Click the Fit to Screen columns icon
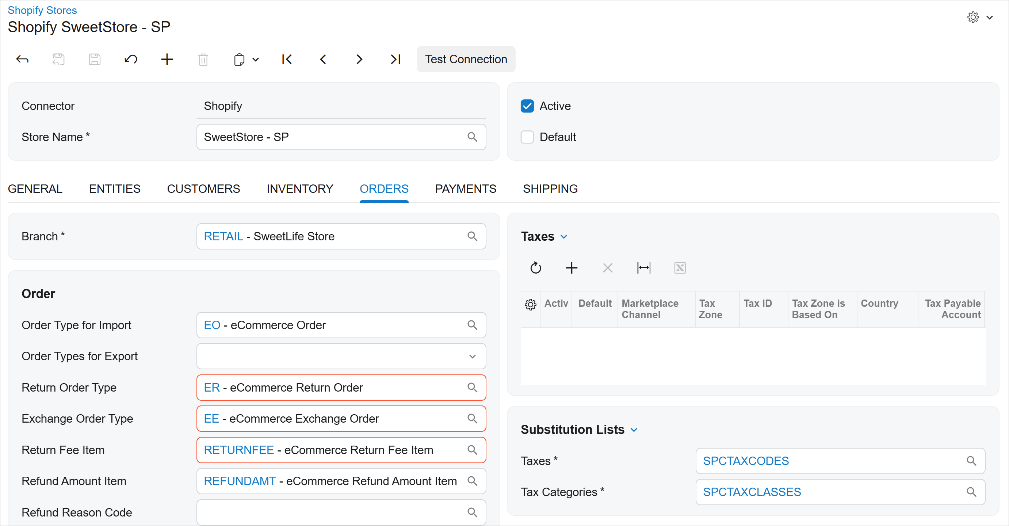The height and width of the screenshot is (526, 1009). coord(643,268)
